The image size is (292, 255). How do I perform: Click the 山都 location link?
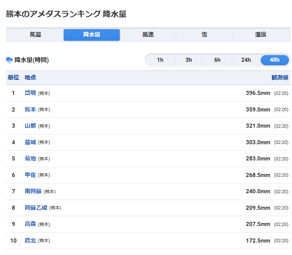[x=30, y=126]
